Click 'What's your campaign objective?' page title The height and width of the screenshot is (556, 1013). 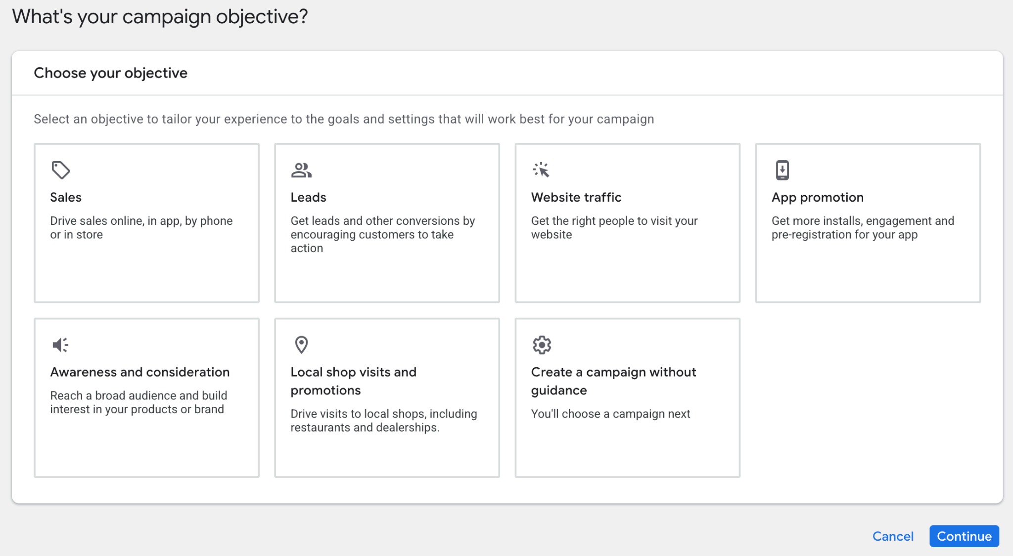160,17
